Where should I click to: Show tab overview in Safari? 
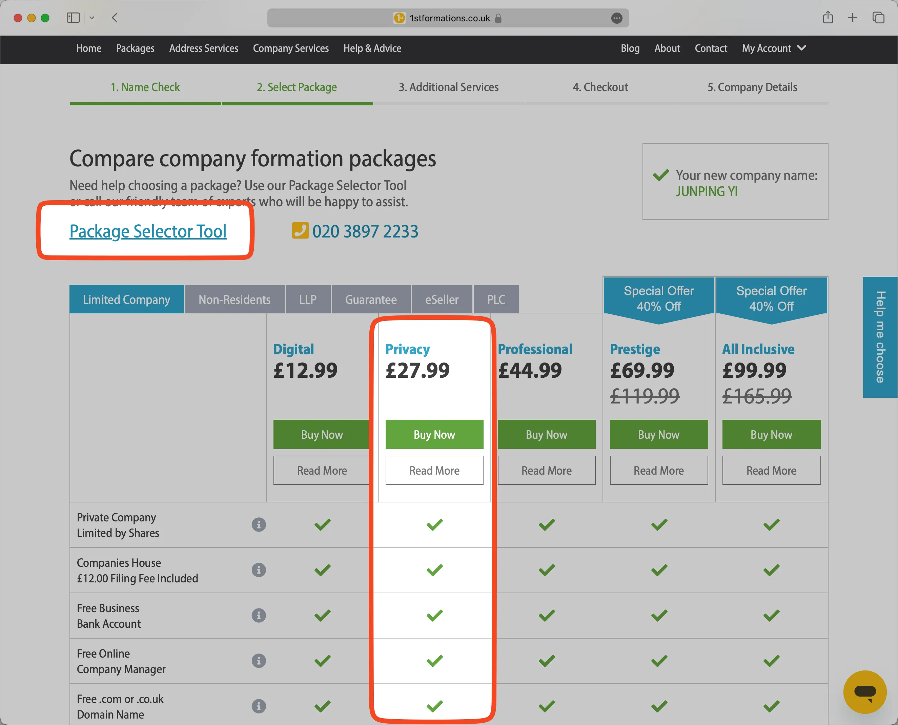[x=878, y=18]
